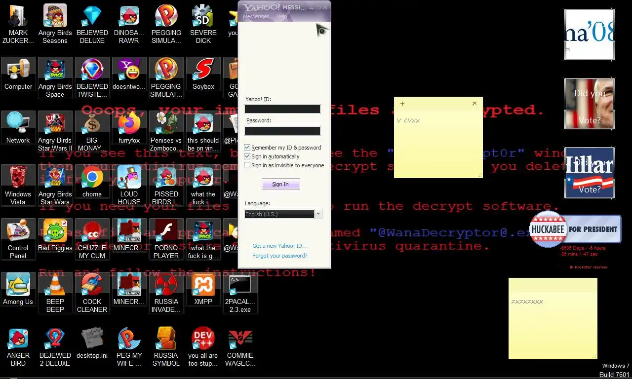Click the Sign In button
The height and width of the screenshot is (379, 632).
(280, 184)
